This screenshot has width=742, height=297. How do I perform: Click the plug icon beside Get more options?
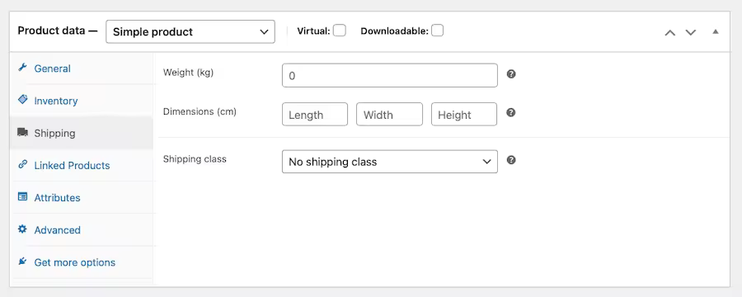22,261
